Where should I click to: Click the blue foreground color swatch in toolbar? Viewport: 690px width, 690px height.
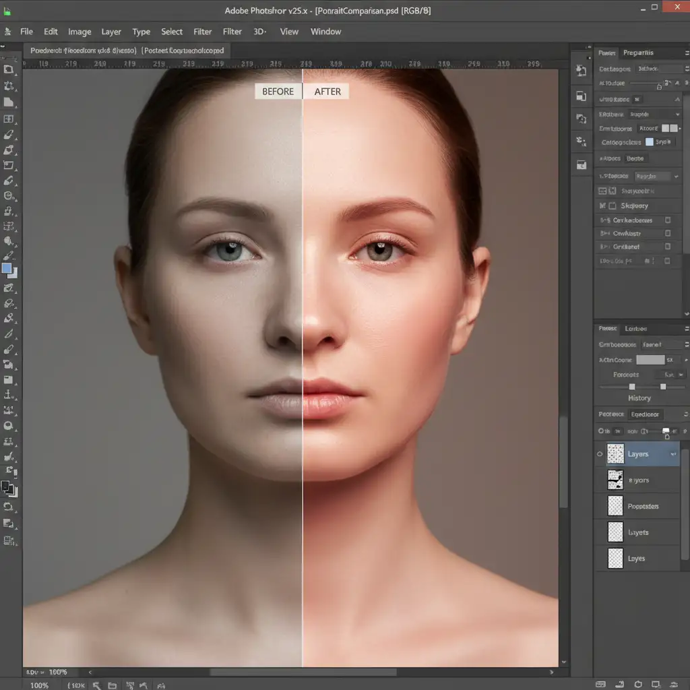pos(7,268)
